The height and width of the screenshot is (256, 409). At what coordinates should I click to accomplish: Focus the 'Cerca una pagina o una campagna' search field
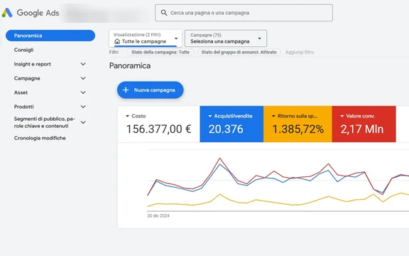tap(244, 13)
